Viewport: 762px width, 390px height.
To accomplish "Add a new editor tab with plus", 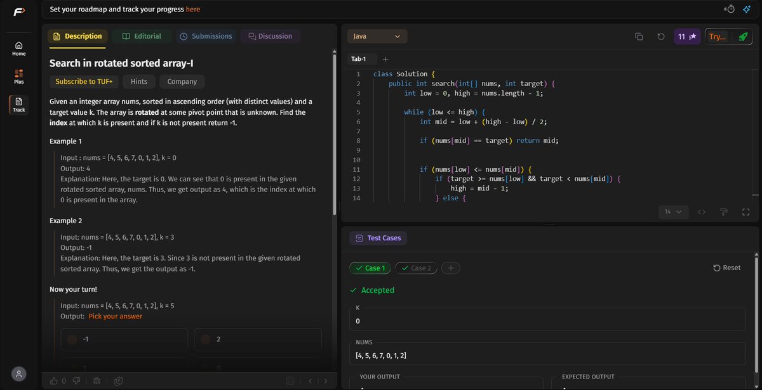I will pyautogui.click(x=385, y=59).
